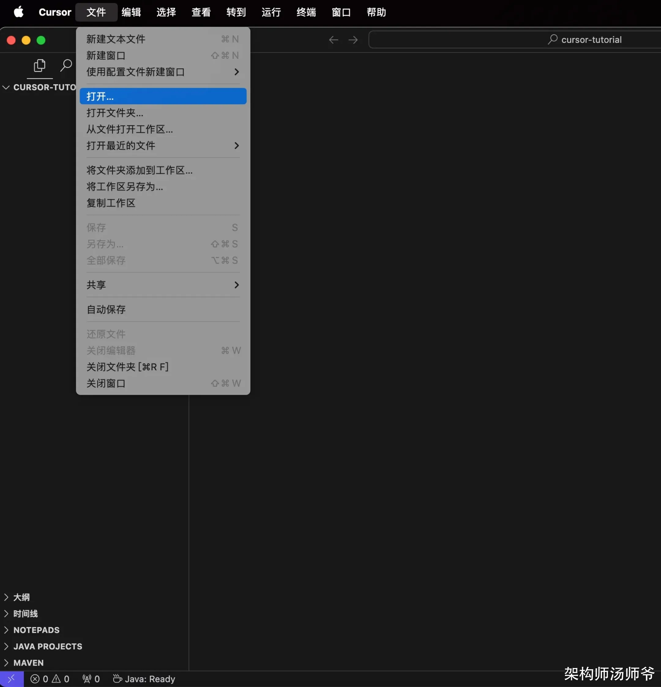Open the Explorer files icon in sidebar
Screen dimensions: 661x687
[39, 65]
